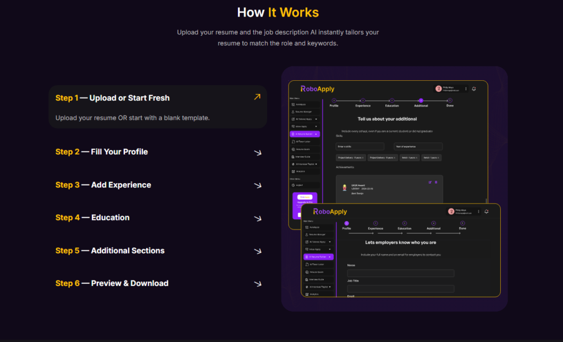The image size is (563, 342).
Task: Click the "Year of experience" field
Action: pyautogui.click(x=418, y=146)
